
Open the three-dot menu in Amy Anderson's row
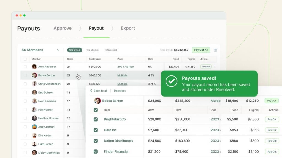coord(215,67)
